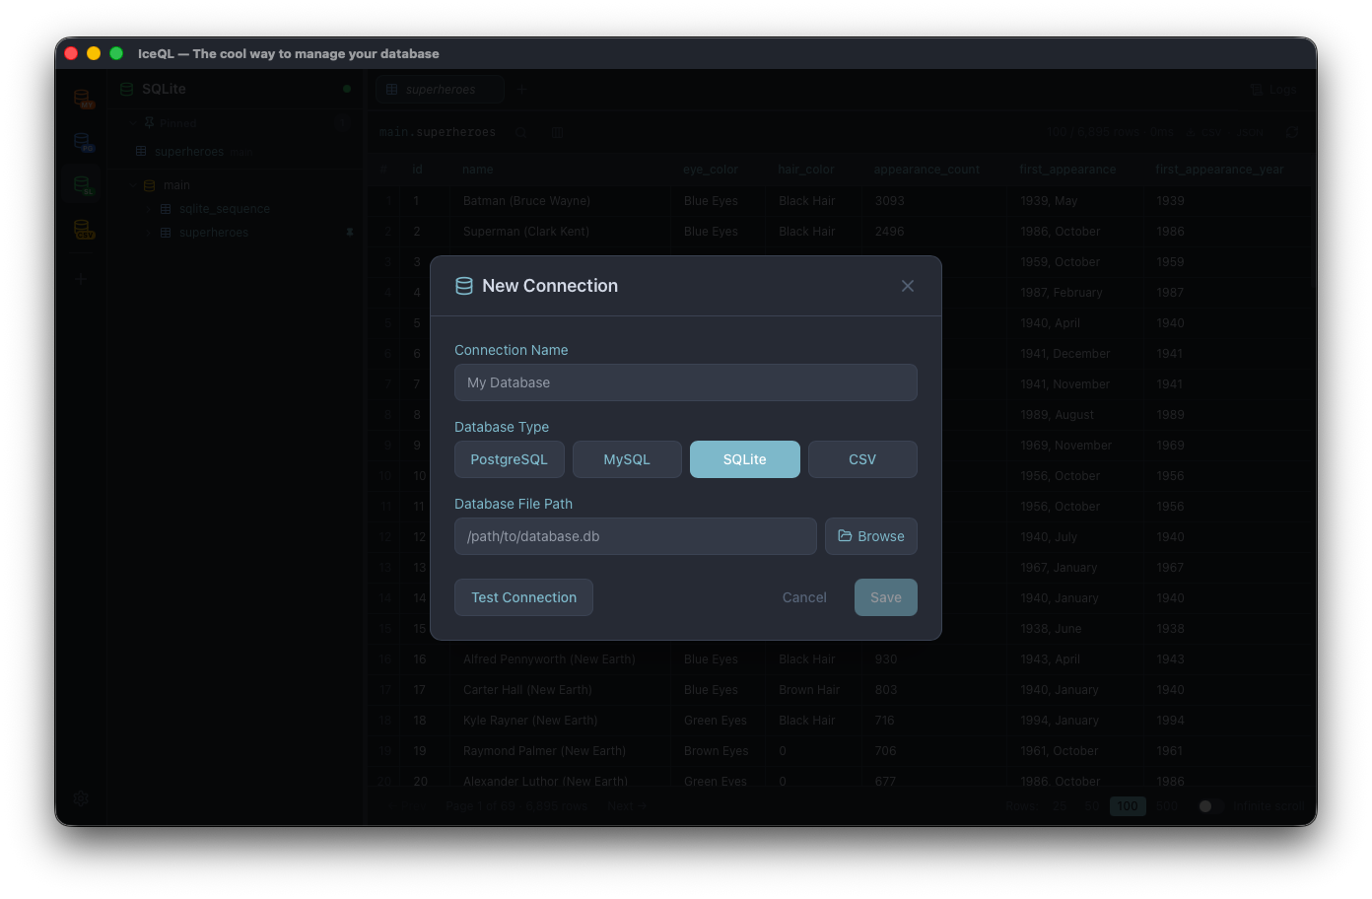The height and width of the screenshot is (899, 1372).
Task: Open settings with the gear icon
Action: 82,798
